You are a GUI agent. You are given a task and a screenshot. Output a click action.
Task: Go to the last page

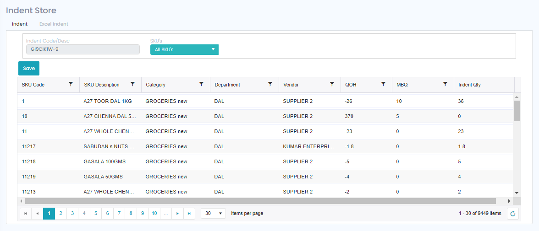tap(189, 214)
